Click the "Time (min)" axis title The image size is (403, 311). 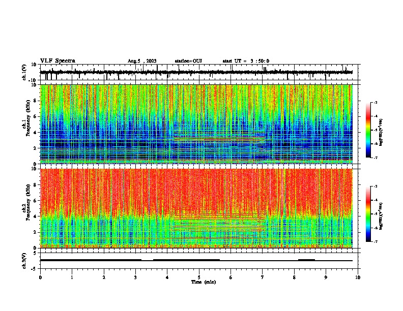pos(204,282)
